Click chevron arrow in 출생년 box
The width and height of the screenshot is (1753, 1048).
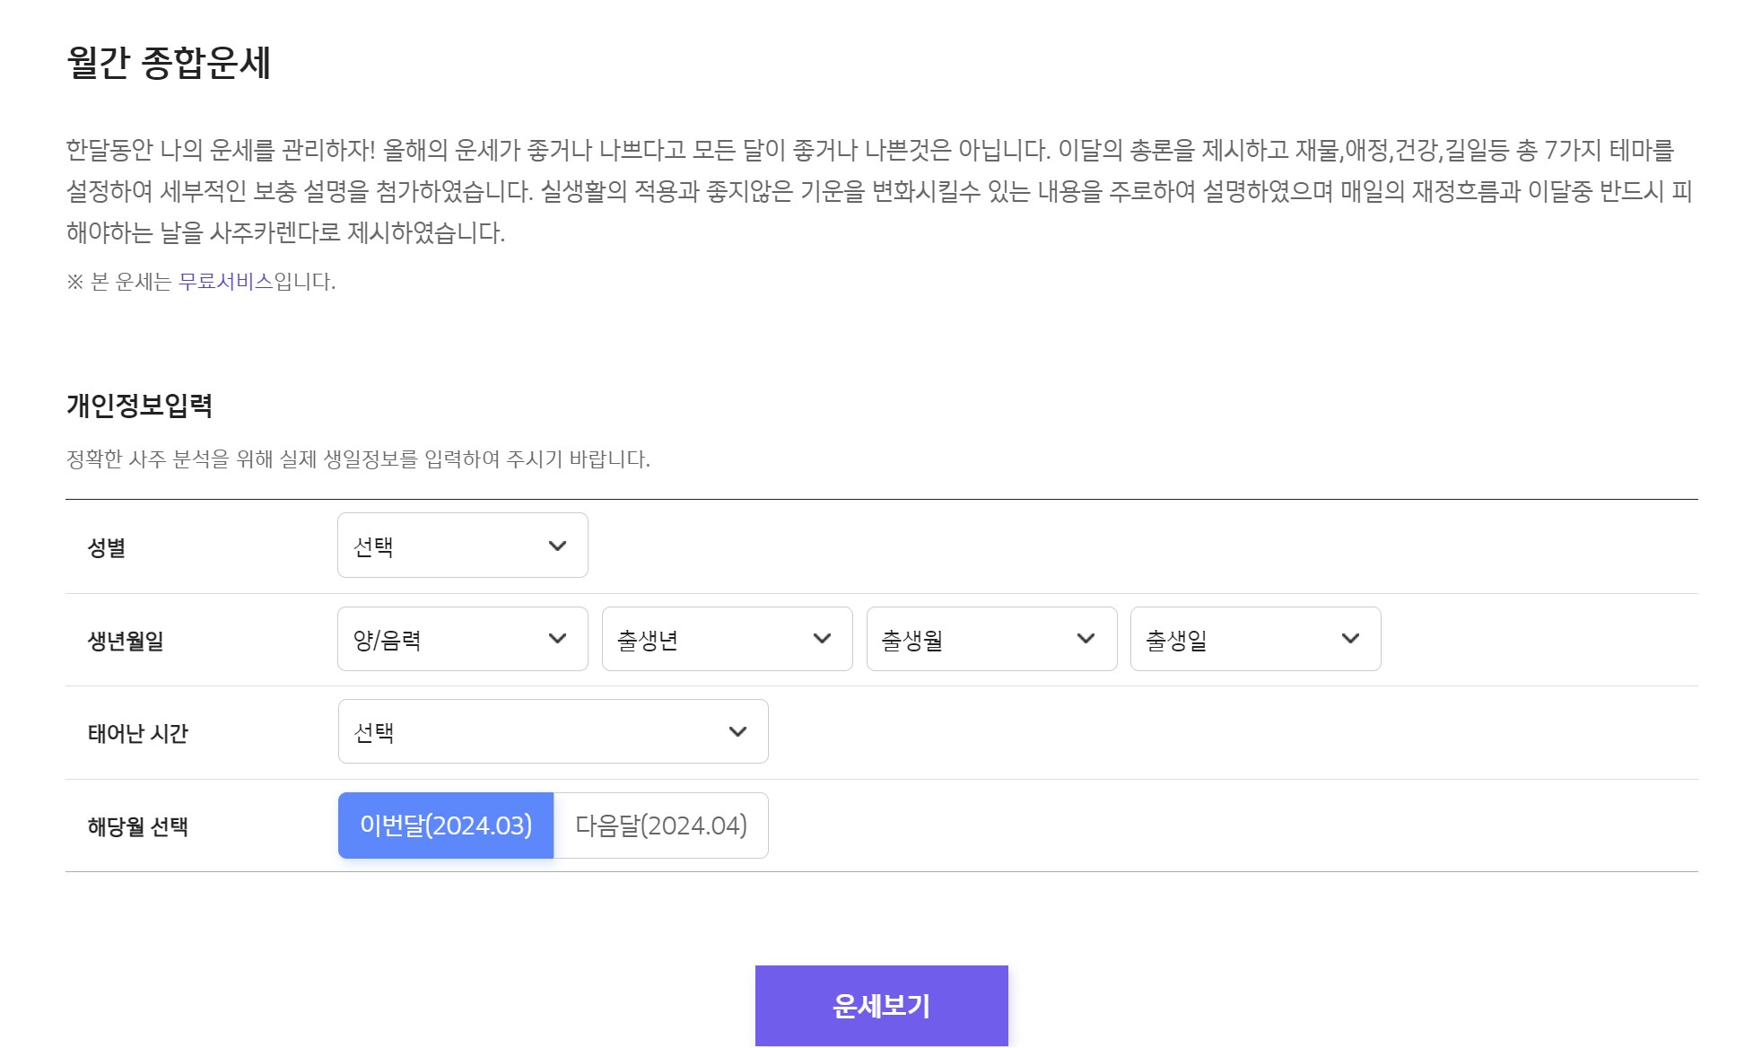point(822,639)
